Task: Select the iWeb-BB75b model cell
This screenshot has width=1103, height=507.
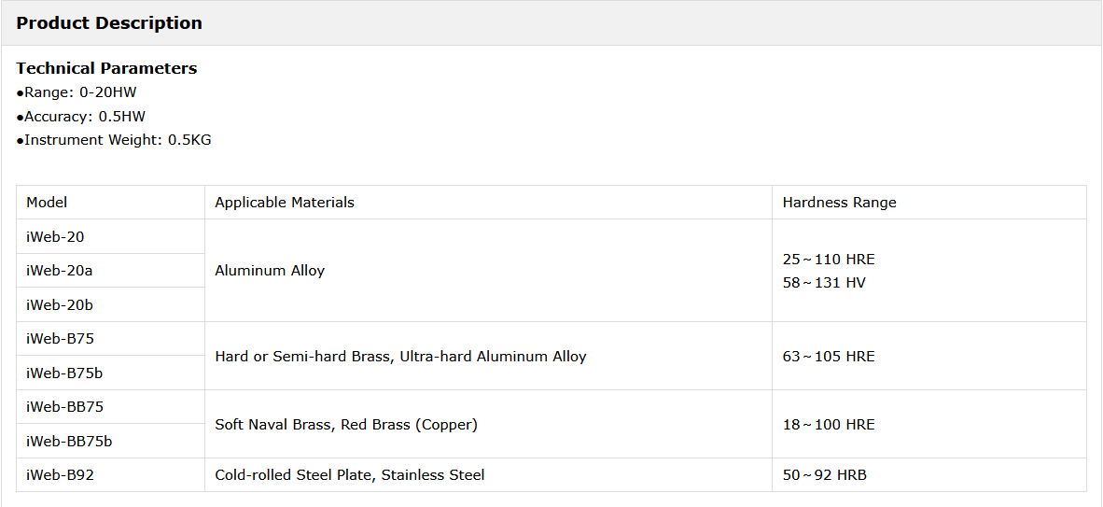Action: (x=69, y=442)
